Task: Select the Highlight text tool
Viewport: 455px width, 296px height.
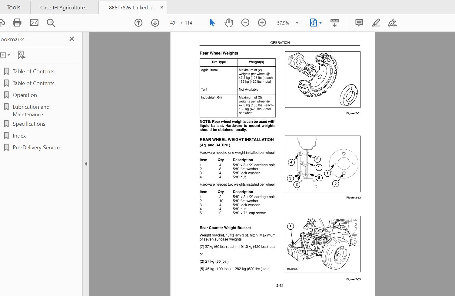Action: 376,22
